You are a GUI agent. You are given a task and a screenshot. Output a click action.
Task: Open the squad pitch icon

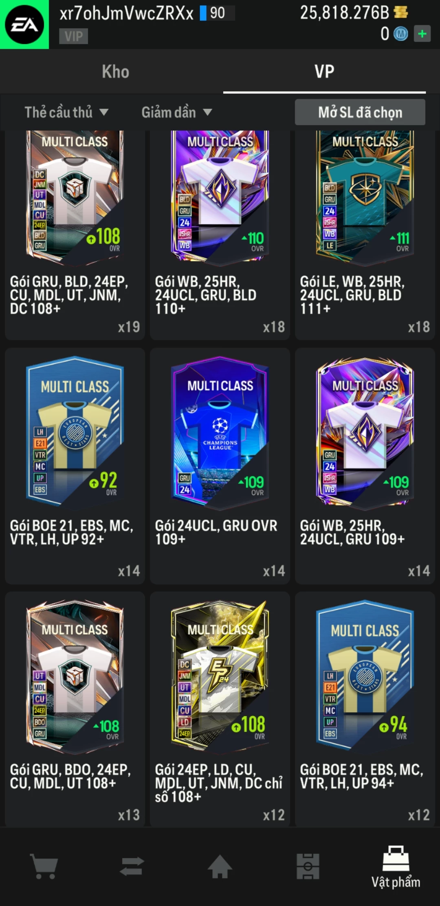pyautogui.click(x=308, y=866)
